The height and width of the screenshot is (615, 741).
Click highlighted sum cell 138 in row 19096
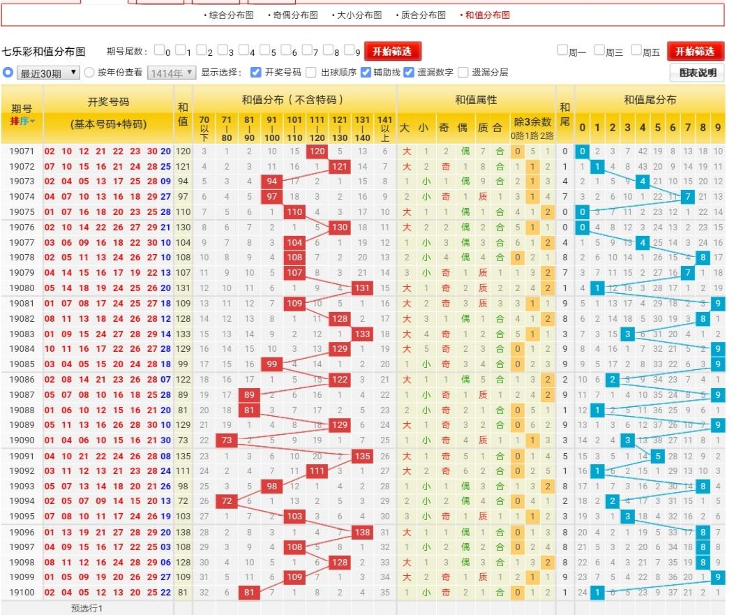point(362,532)
